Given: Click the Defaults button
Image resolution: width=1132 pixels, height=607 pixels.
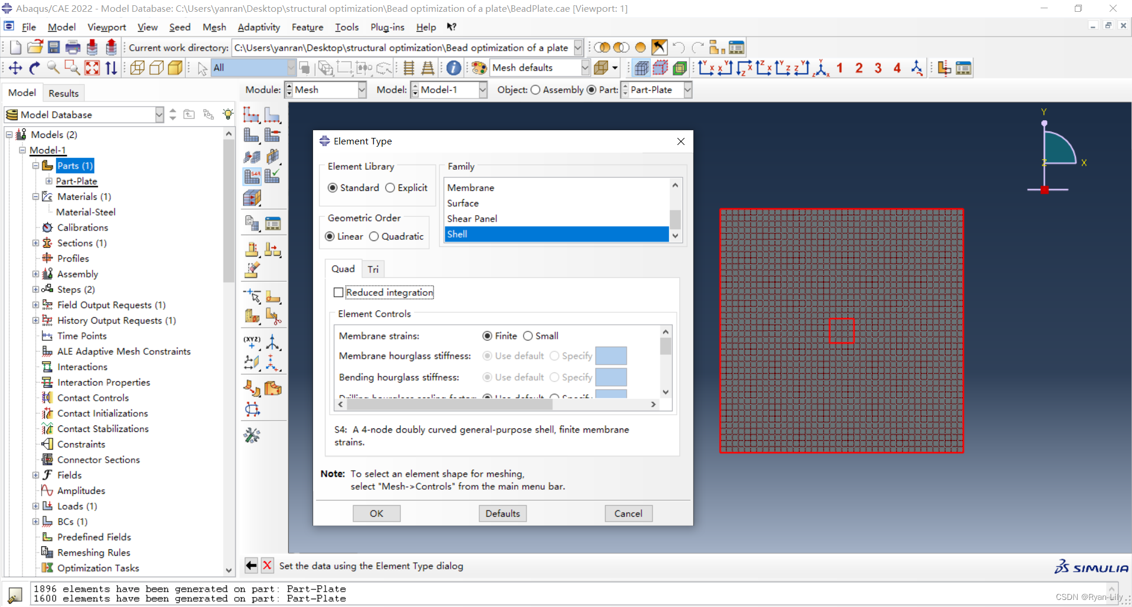Looking at the screenshot, I should [x=503, y=513].
